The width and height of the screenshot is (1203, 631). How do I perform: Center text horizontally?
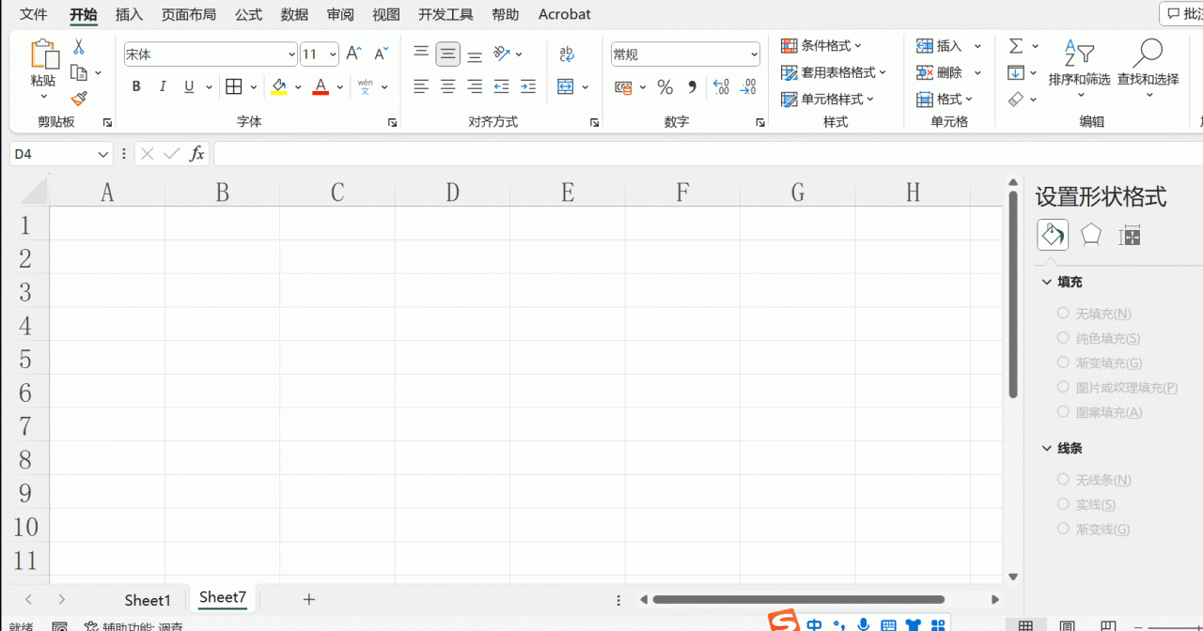[x=448, y=86]
